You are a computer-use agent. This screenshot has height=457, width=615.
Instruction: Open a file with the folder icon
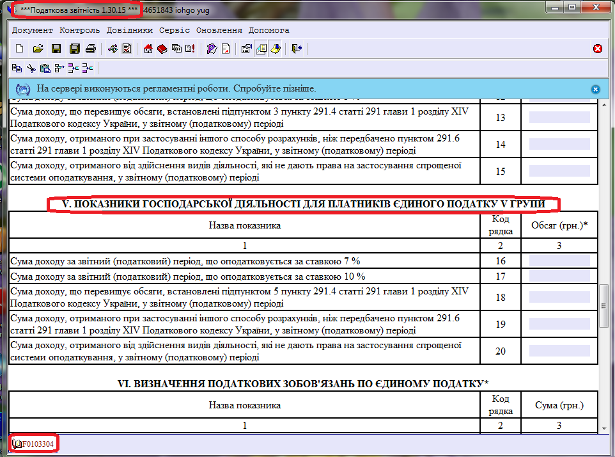pos(38,49)
